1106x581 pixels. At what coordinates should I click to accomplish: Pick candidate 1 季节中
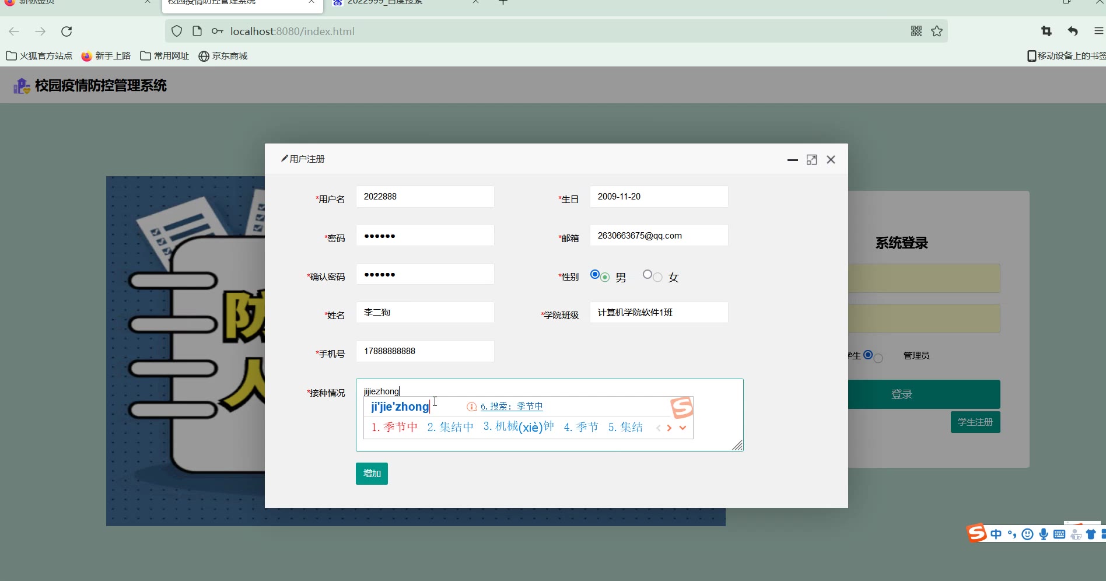(394, 427)
